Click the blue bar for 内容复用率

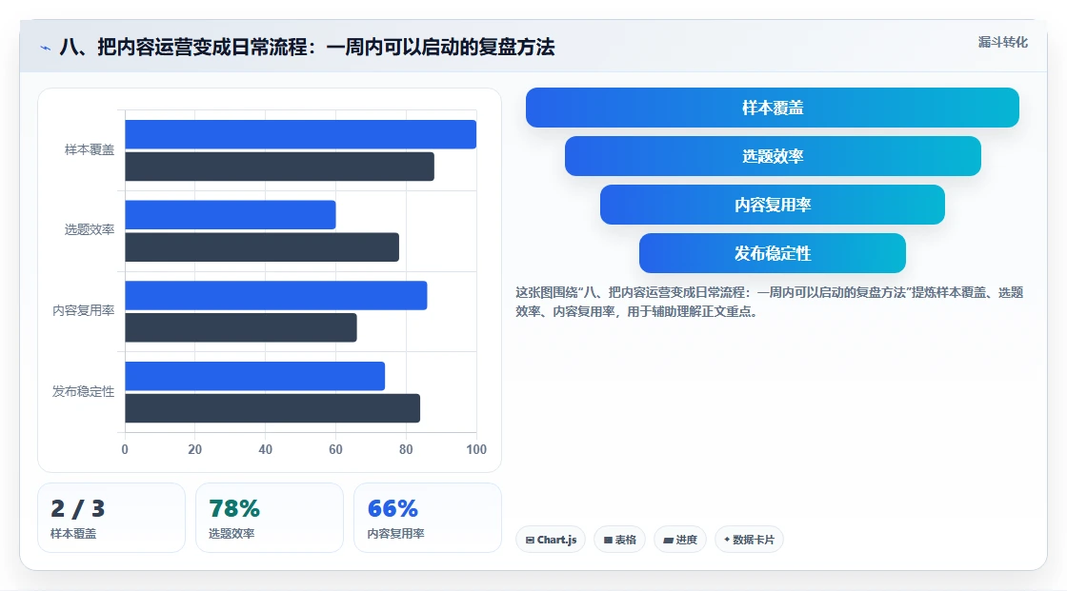275,295
